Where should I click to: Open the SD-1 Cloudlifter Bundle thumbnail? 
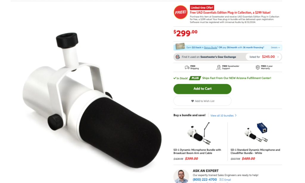pyautogui.click(x=256, y=133)
